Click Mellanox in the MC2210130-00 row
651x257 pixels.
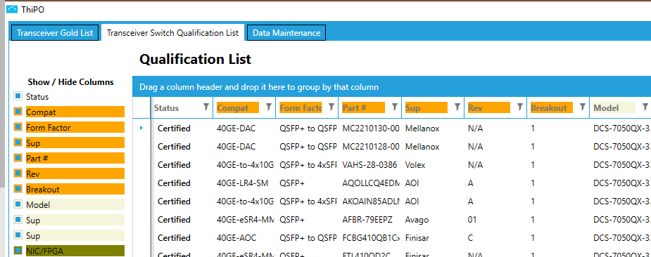[422, 128]
